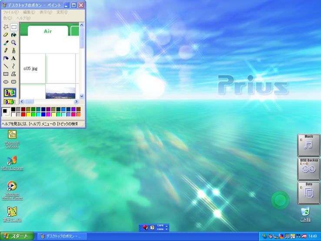This screenshot has height=241, width=321.
Task: Select the Rectangle shape tool
Action: (6, 74)
